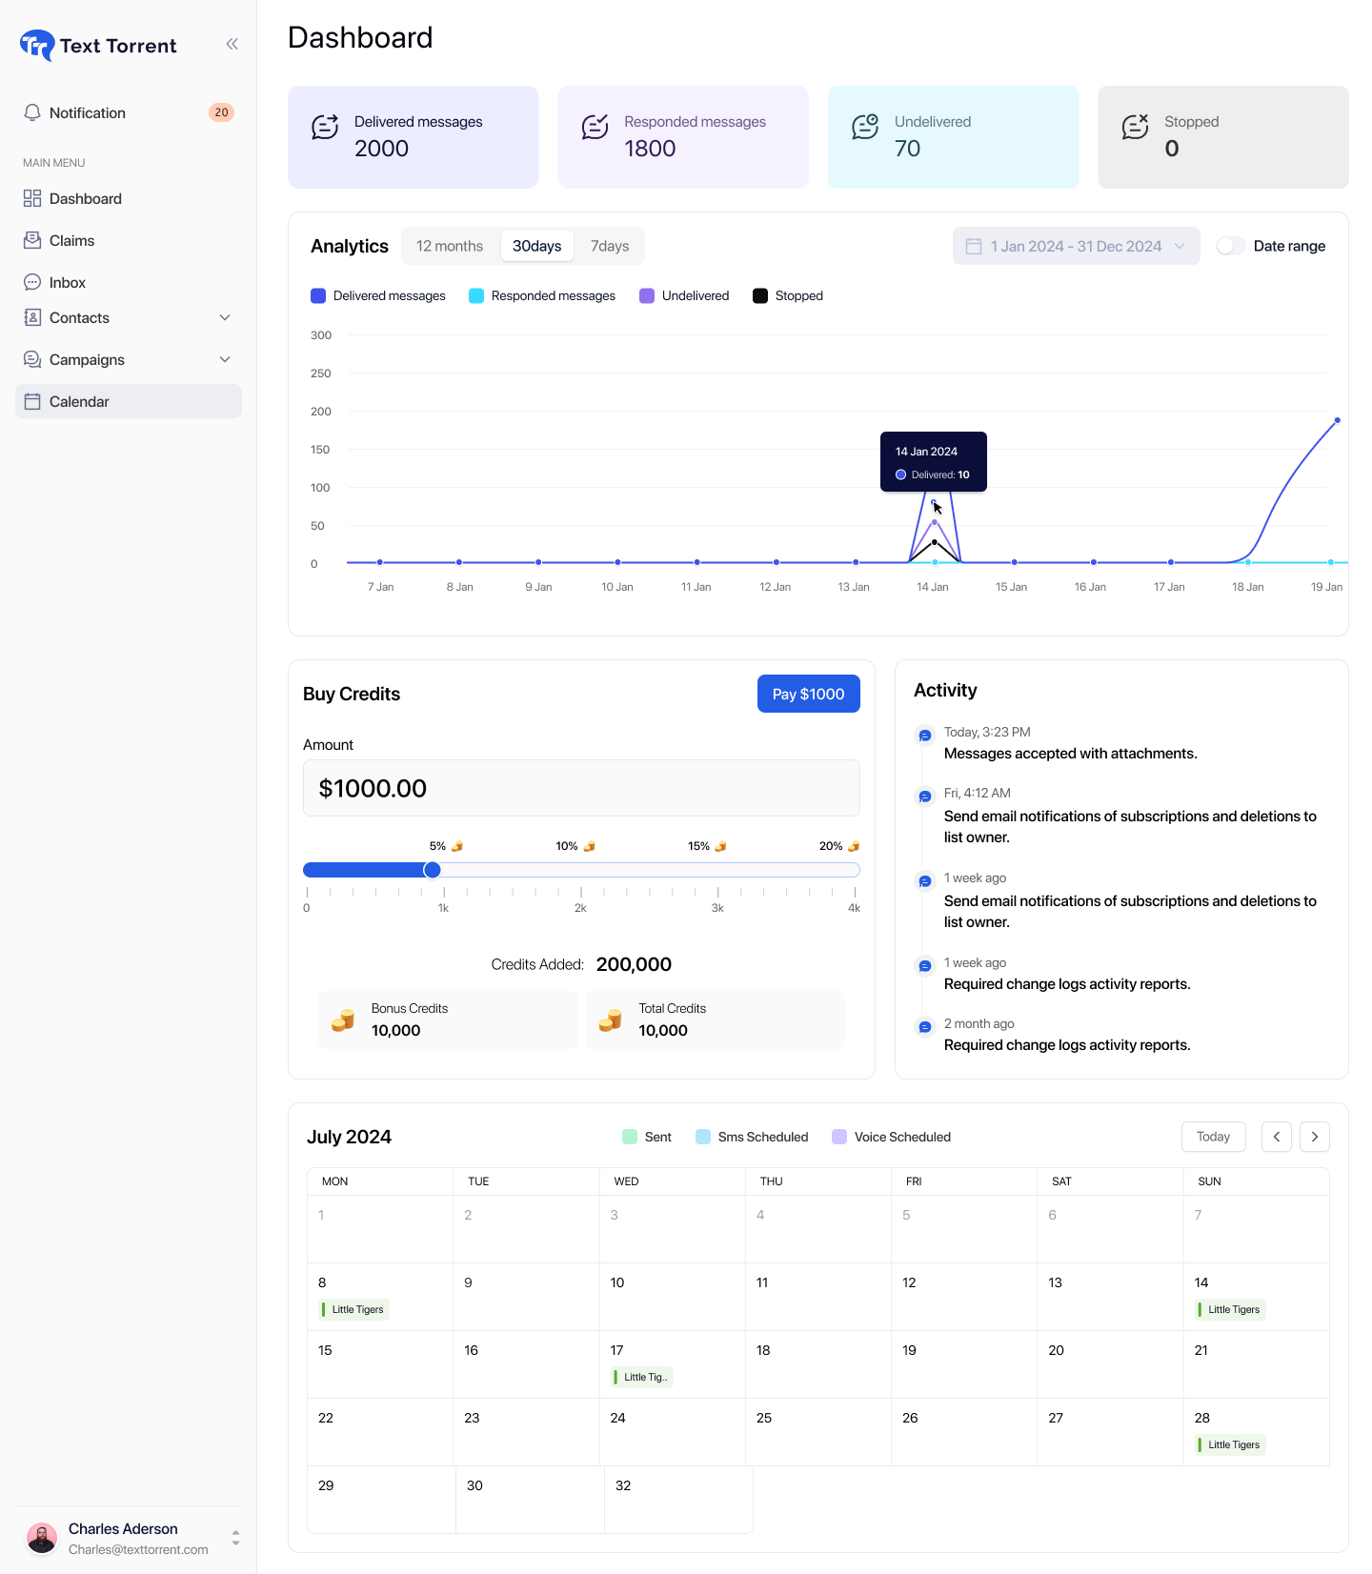This screenshot has width=1372, height=1574.
Task: Toggle the Sms Scheduled calendar legend
Action: click(752, 1137)
